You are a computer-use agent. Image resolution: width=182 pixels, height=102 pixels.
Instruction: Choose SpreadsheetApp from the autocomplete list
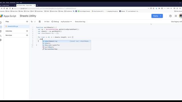coord(67,49)
